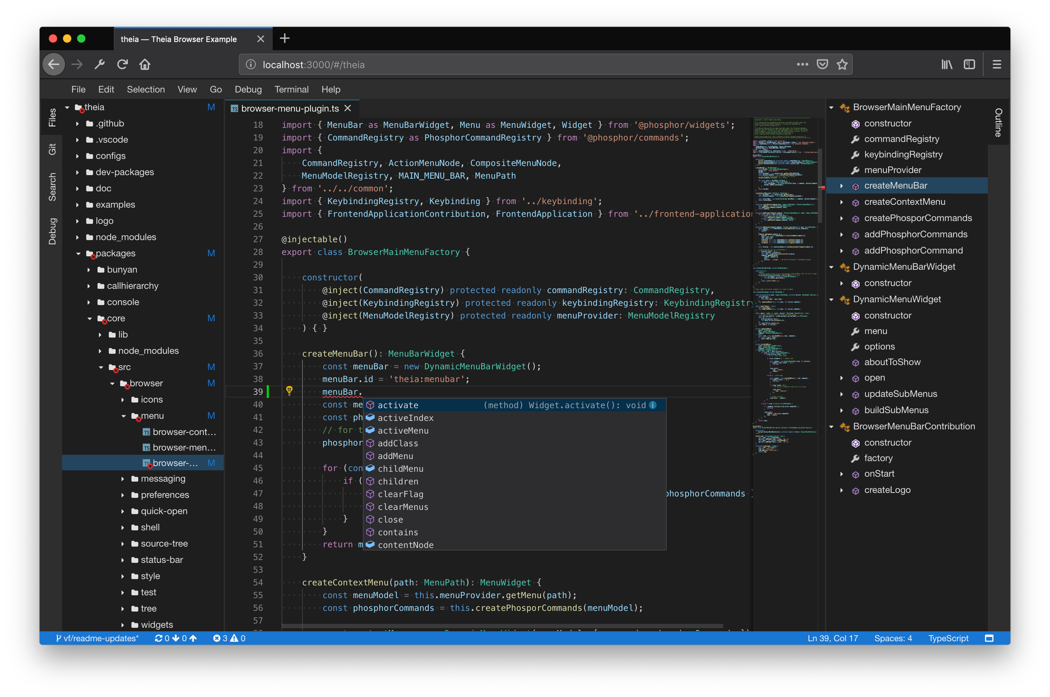Open the File menu
Viewport: 1050px width, 697px height.
coord(78,89)
